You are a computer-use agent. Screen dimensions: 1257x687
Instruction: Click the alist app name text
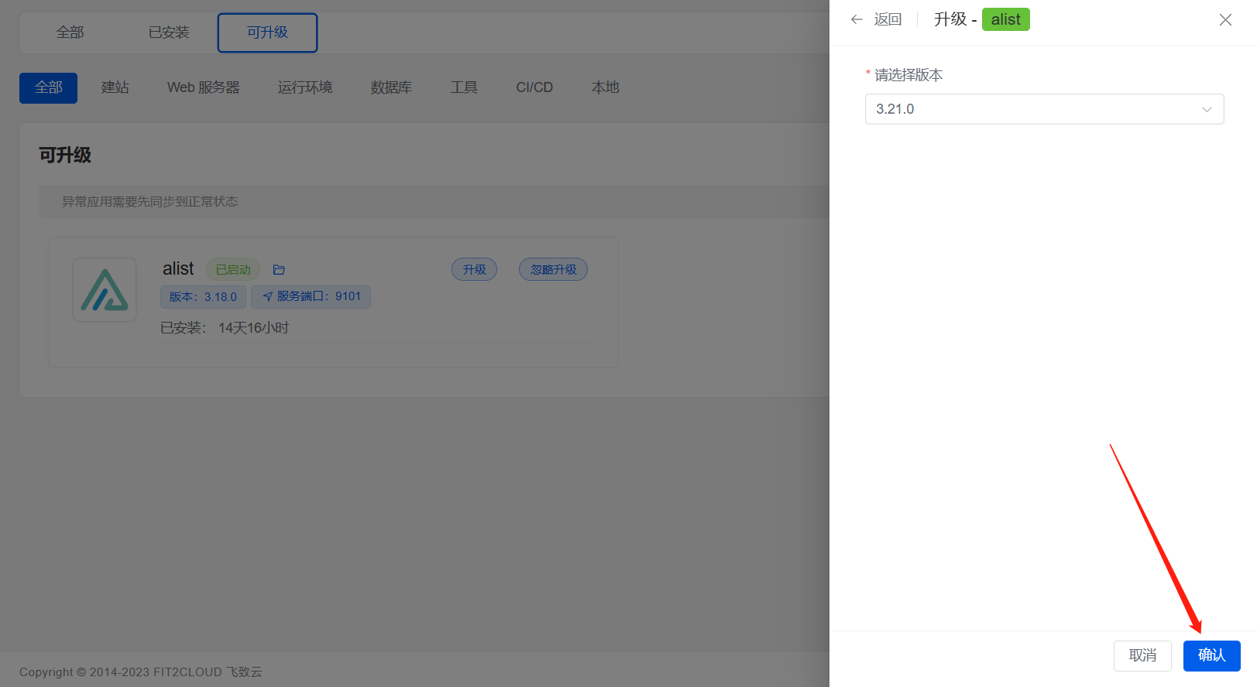pos(178,268)
